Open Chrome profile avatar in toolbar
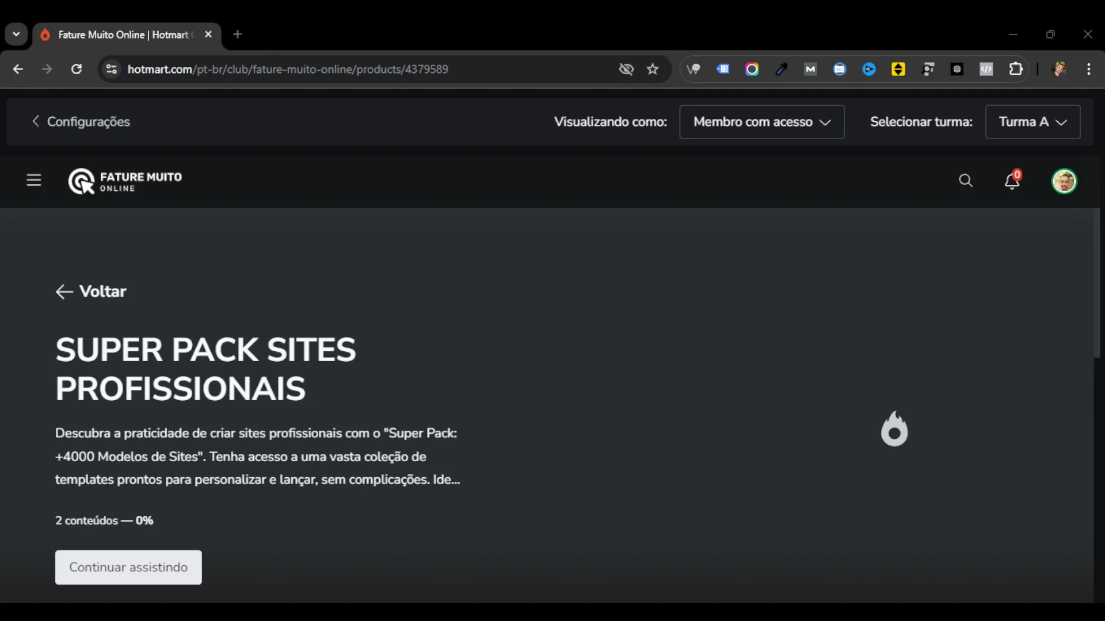 [1060, 69]
